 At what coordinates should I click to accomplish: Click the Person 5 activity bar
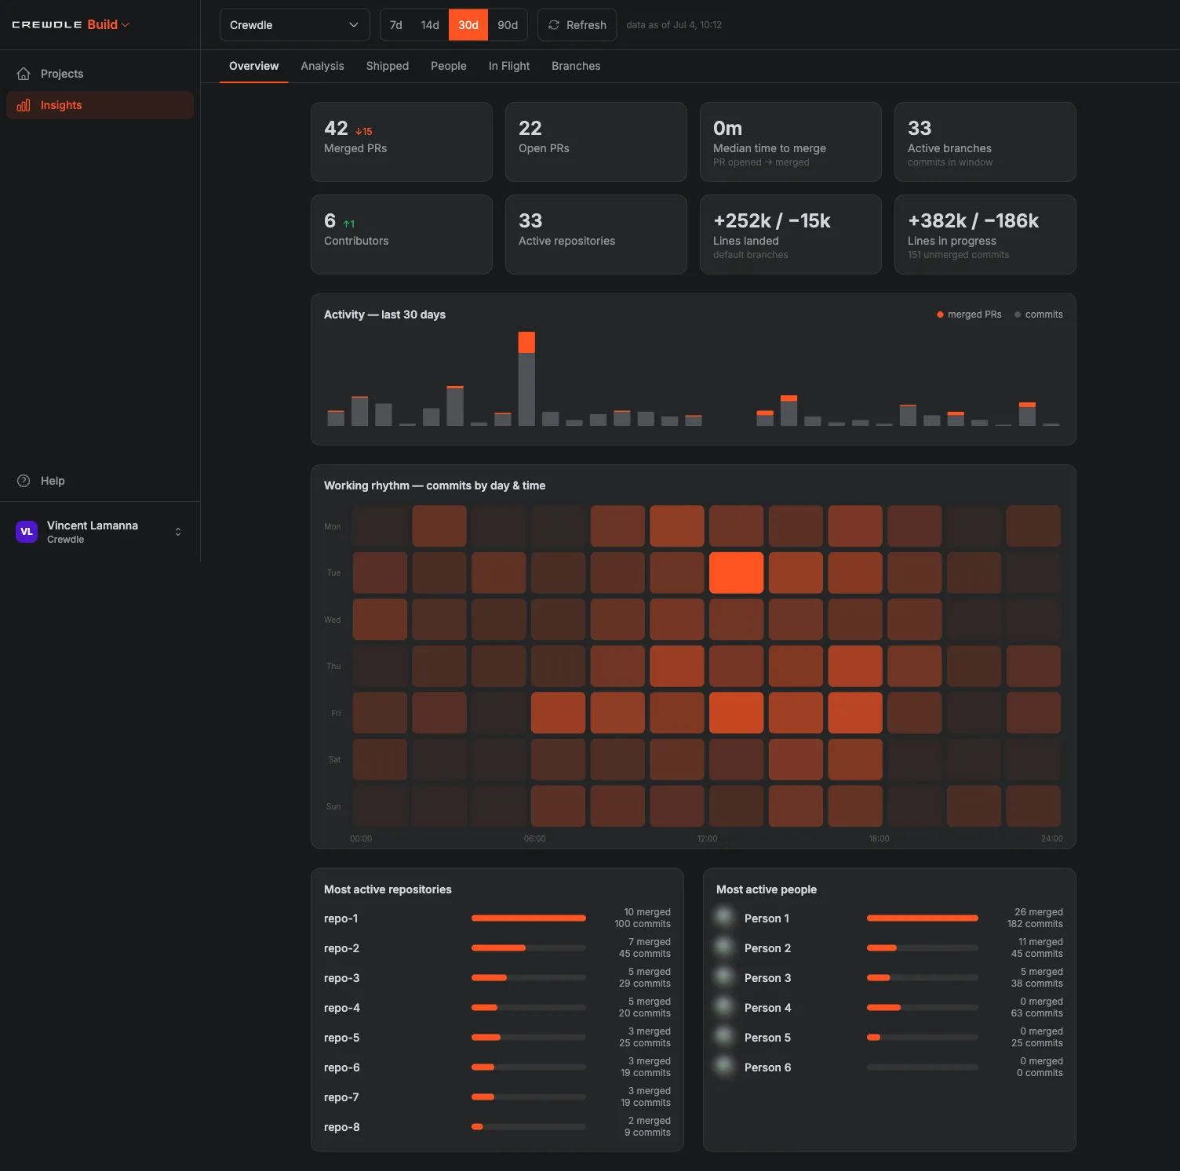(923, 1037)
